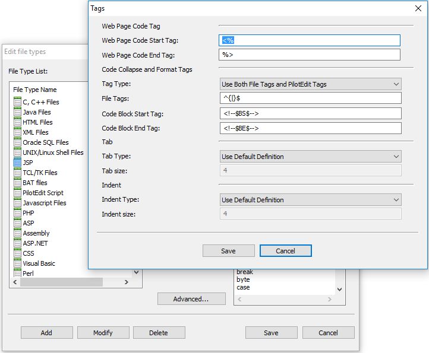The image size is (429, 353).
Task: Click the ASP file type icon
Action: (x=17, y=223)
